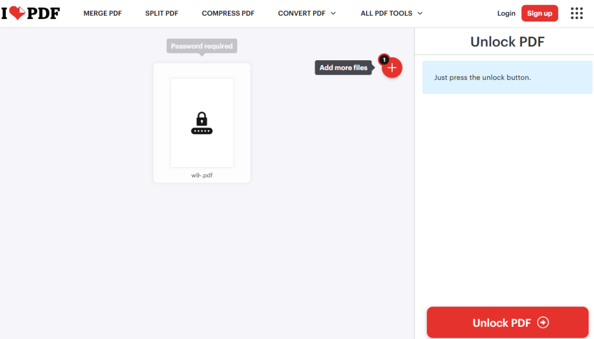
Task: Expand the CONVERT PDF chevron arrow
Action: tap(334, 13)
